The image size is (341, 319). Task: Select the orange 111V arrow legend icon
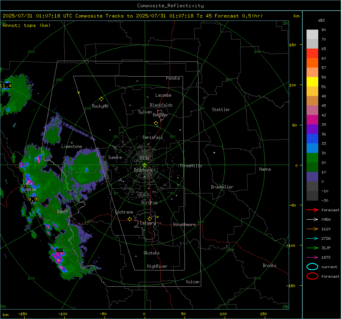coord(312,229)
